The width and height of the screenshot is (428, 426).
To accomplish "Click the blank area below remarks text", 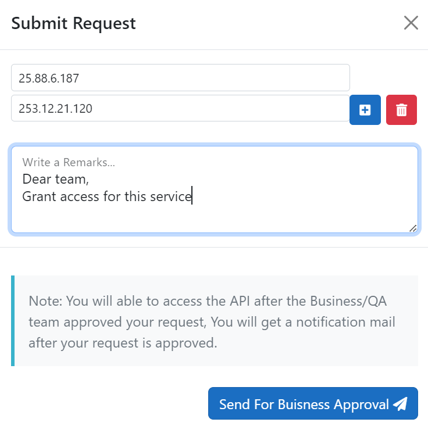I will pos(214,218).
